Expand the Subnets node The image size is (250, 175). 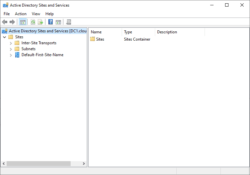pos(11,49)
